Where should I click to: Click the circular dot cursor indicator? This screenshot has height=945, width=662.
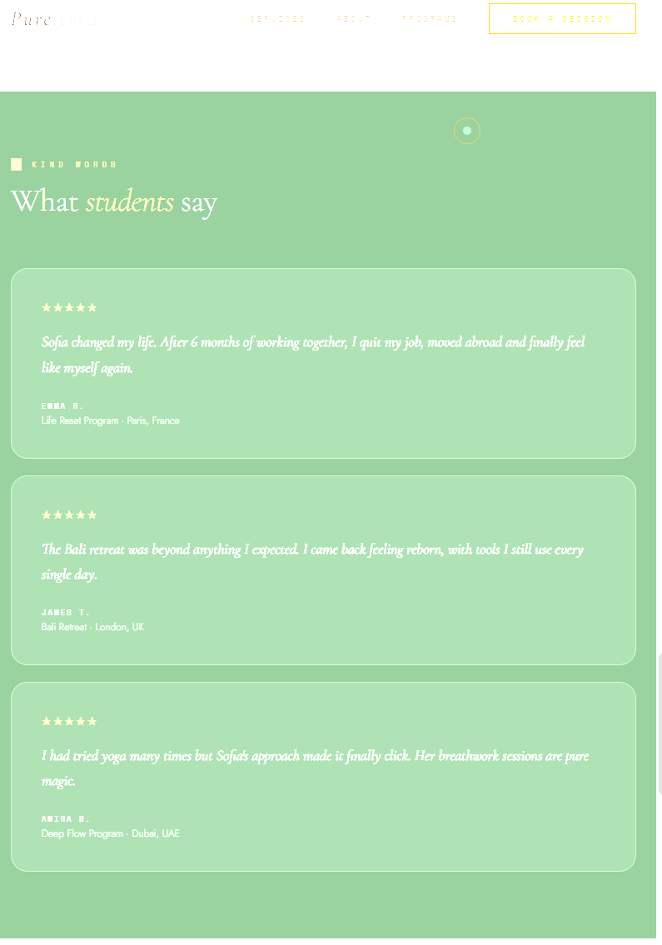click(466, 131)
